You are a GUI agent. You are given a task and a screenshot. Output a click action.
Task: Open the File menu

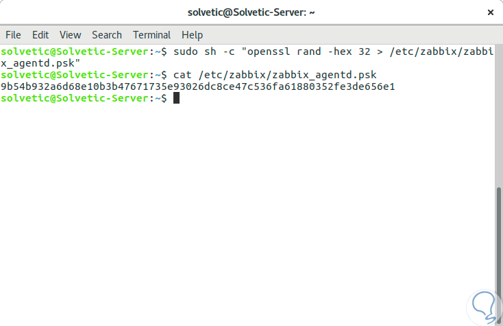pyautogui.click(x=13, y=34)
